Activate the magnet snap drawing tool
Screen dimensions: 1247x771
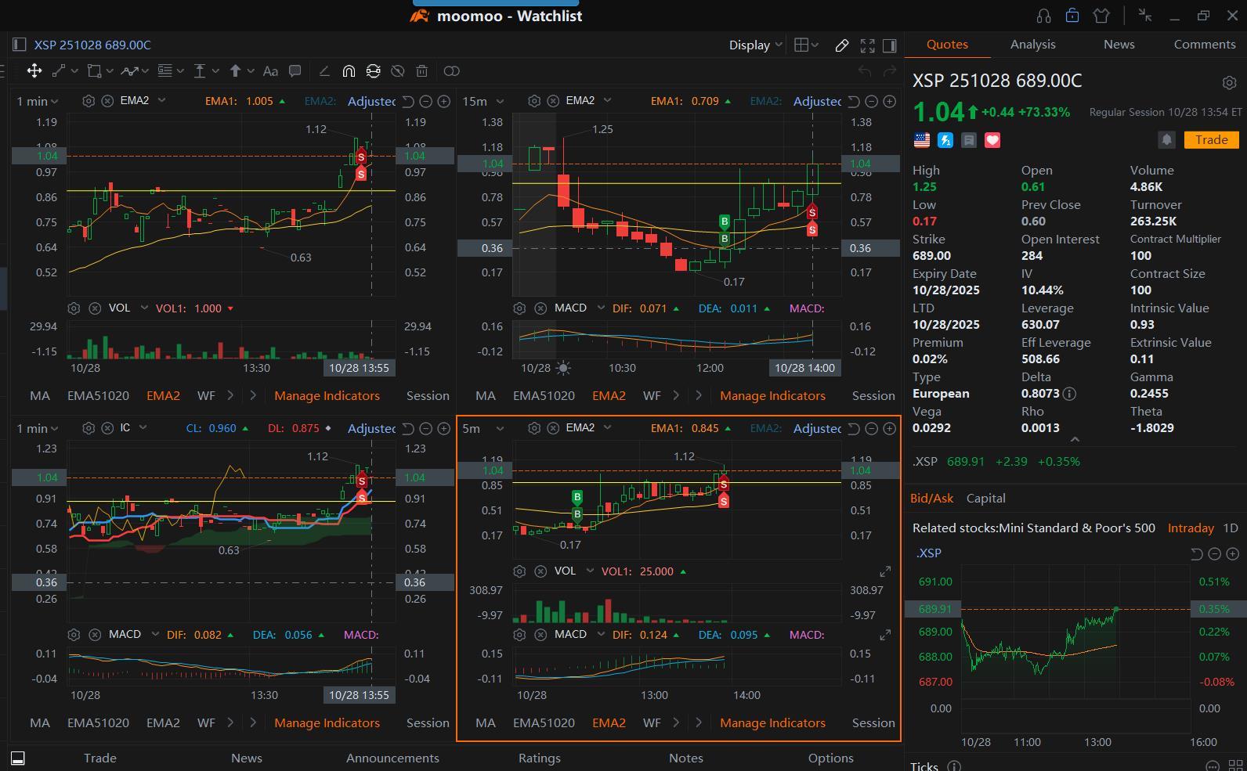point(349,71)
